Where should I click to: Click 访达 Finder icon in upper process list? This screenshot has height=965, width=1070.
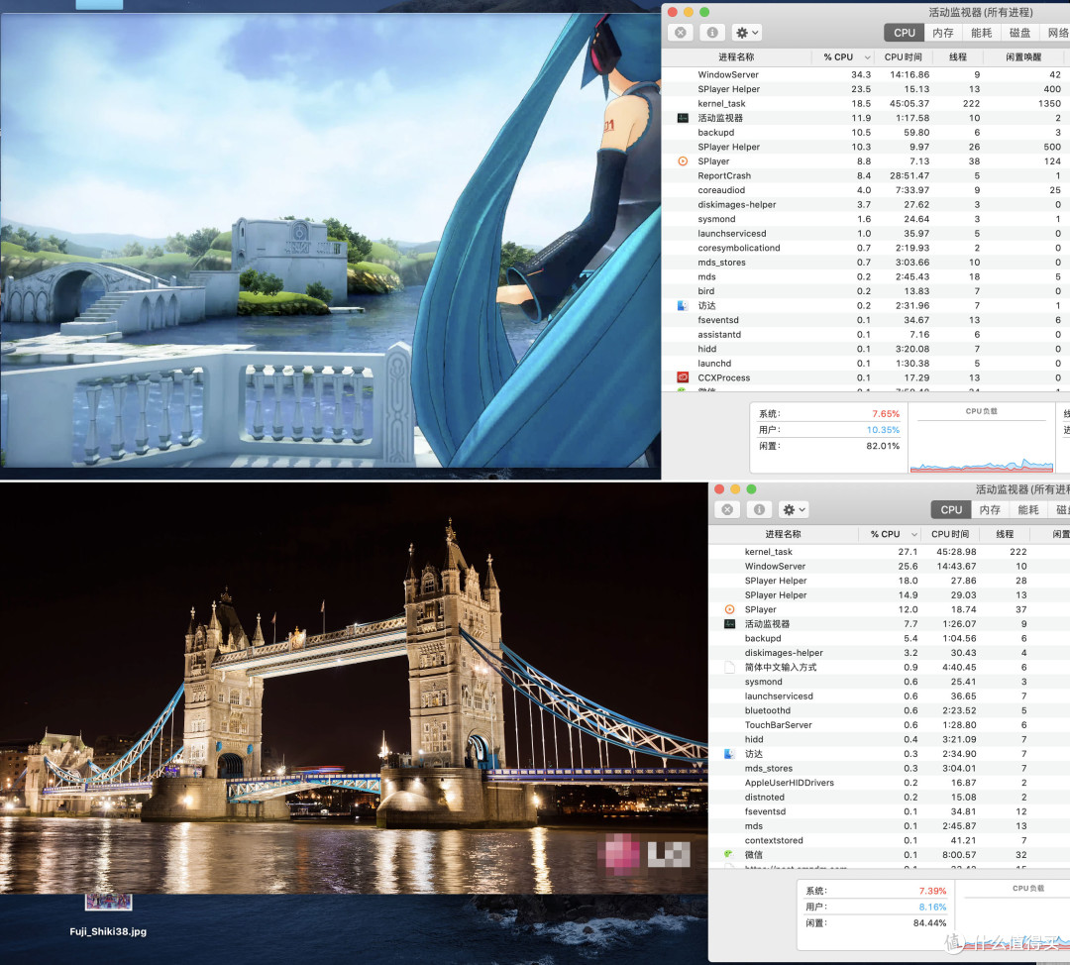click(683, 306)
